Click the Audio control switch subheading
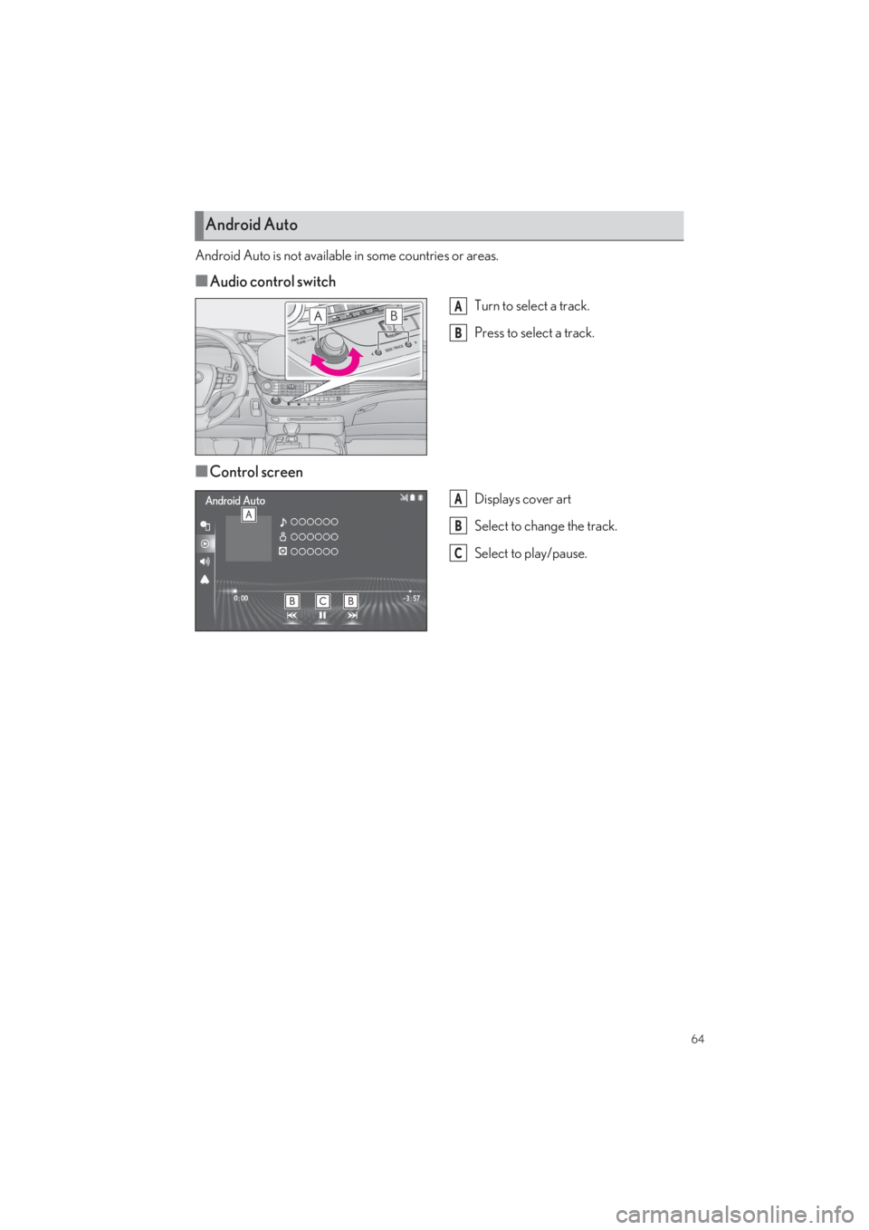Image resolution: width=869 pixels, height=1230 pixels. pos(272,282)
